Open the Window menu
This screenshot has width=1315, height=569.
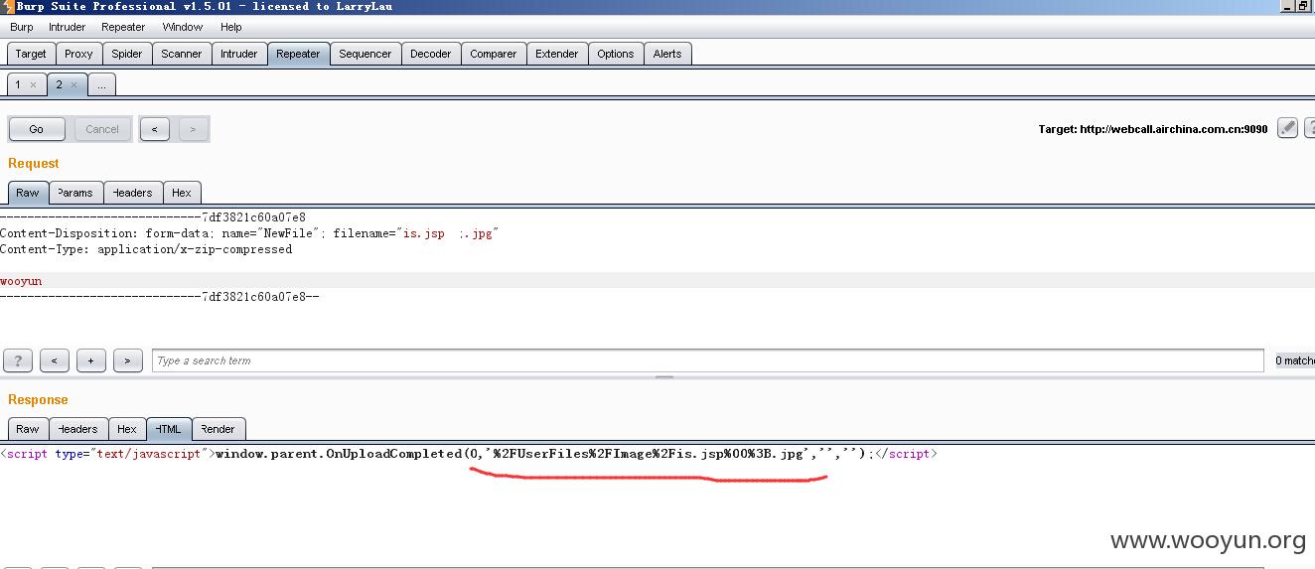(183, 27)
